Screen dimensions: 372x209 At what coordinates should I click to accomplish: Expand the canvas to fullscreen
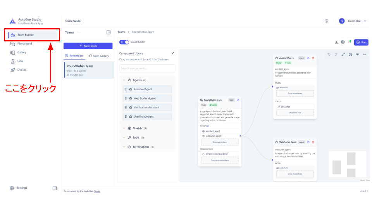point(343,55)
